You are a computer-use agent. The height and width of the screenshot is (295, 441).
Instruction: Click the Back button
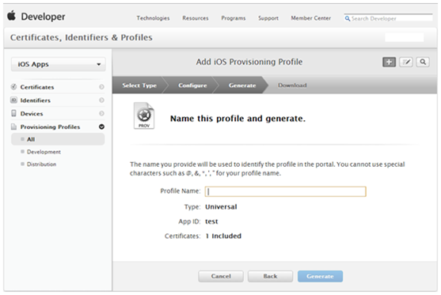(x=270, y=276)
